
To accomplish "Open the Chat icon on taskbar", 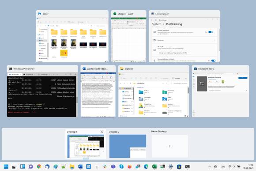I will [x=31, y=167].
